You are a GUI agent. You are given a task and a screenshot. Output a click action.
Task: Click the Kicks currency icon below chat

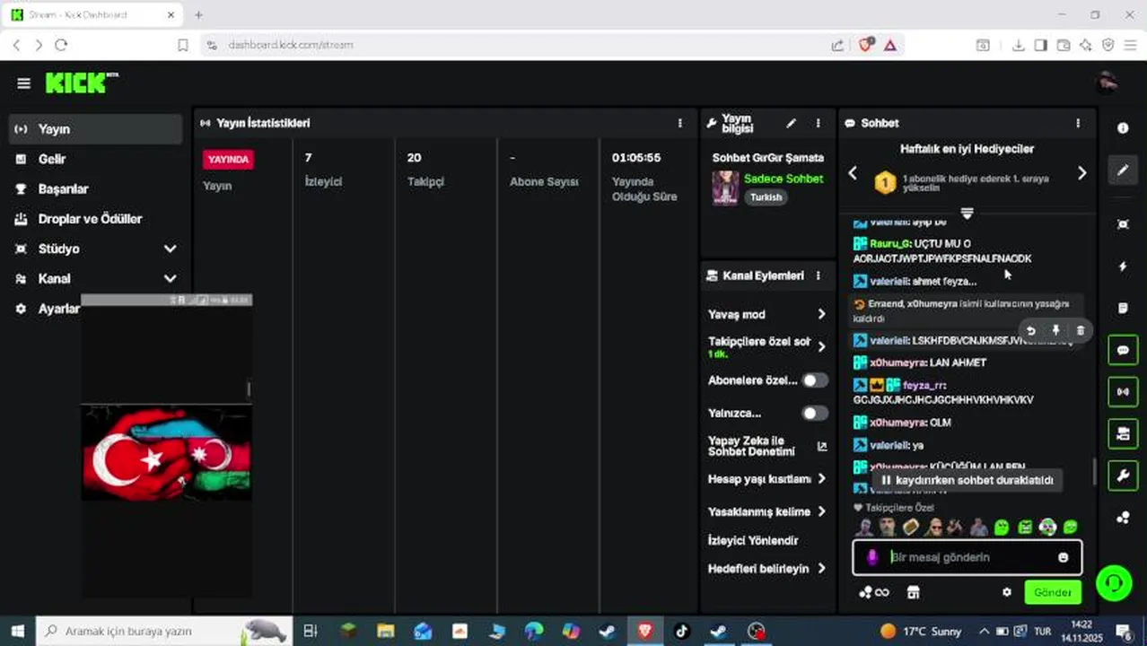pyautogui.click(x=873, y=592)
